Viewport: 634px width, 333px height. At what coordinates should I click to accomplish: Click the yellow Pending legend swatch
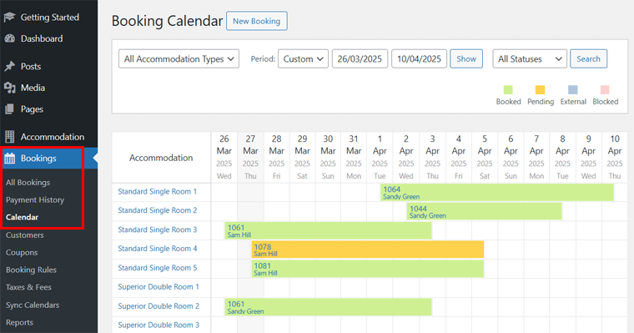point(541,90)
